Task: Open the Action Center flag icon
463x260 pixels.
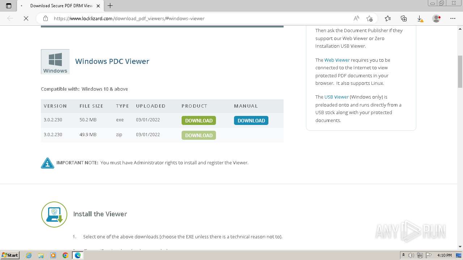Action: click(428, 255)
